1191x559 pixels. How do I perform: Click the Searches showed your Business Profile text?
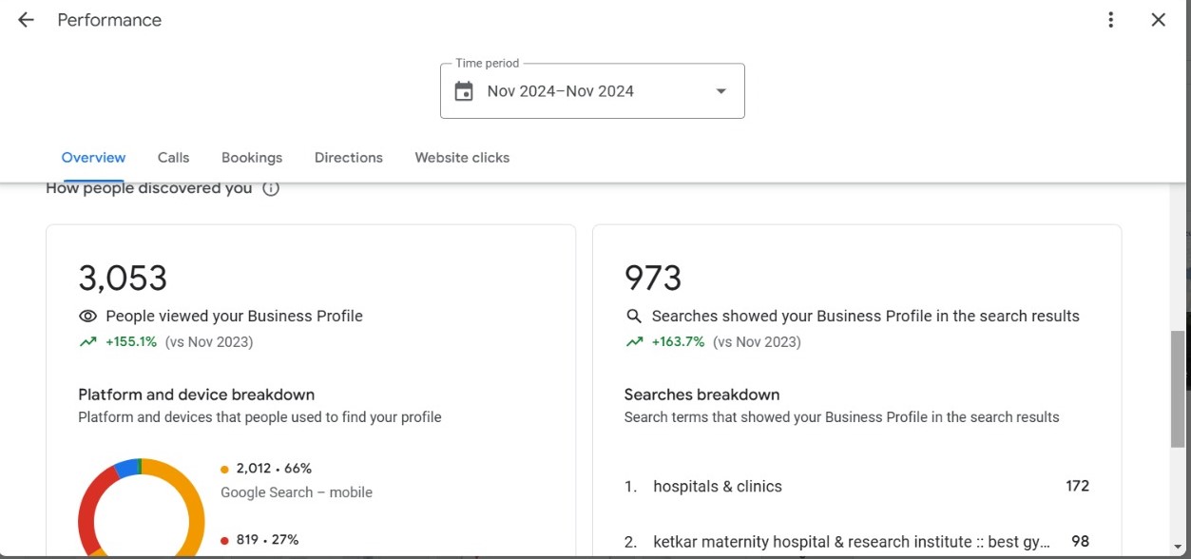tap(865, 317)
